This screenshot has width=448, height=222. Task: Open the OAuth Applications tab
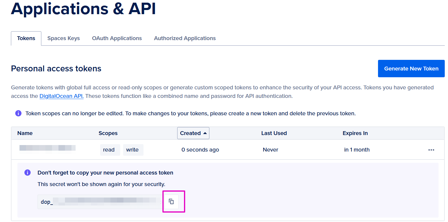point(117,38)
